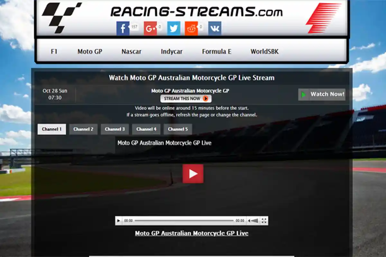Select Channel 5

[x=178, y=129]
